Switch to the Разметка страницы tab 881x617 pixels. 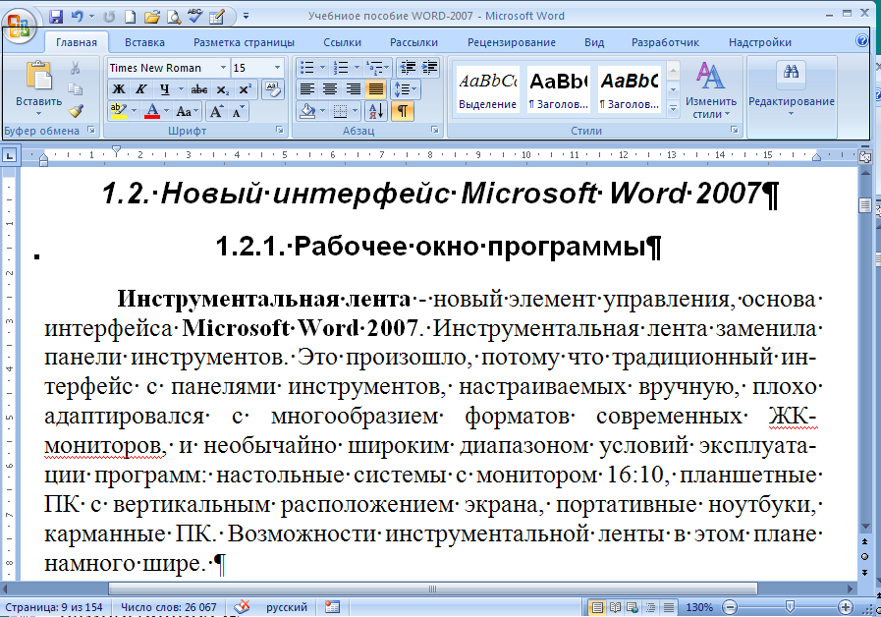tap(244, 42)
